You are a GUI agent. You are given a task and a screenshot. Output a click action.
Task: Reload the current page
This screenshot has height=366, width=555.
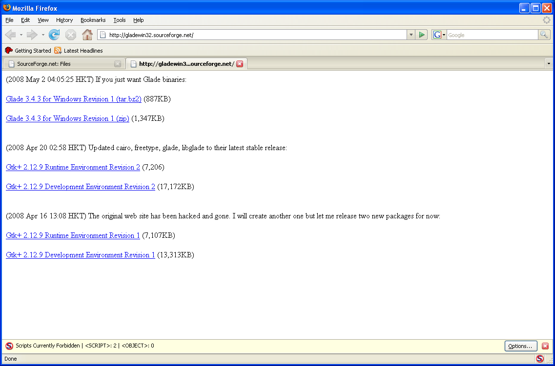point(54,35)
